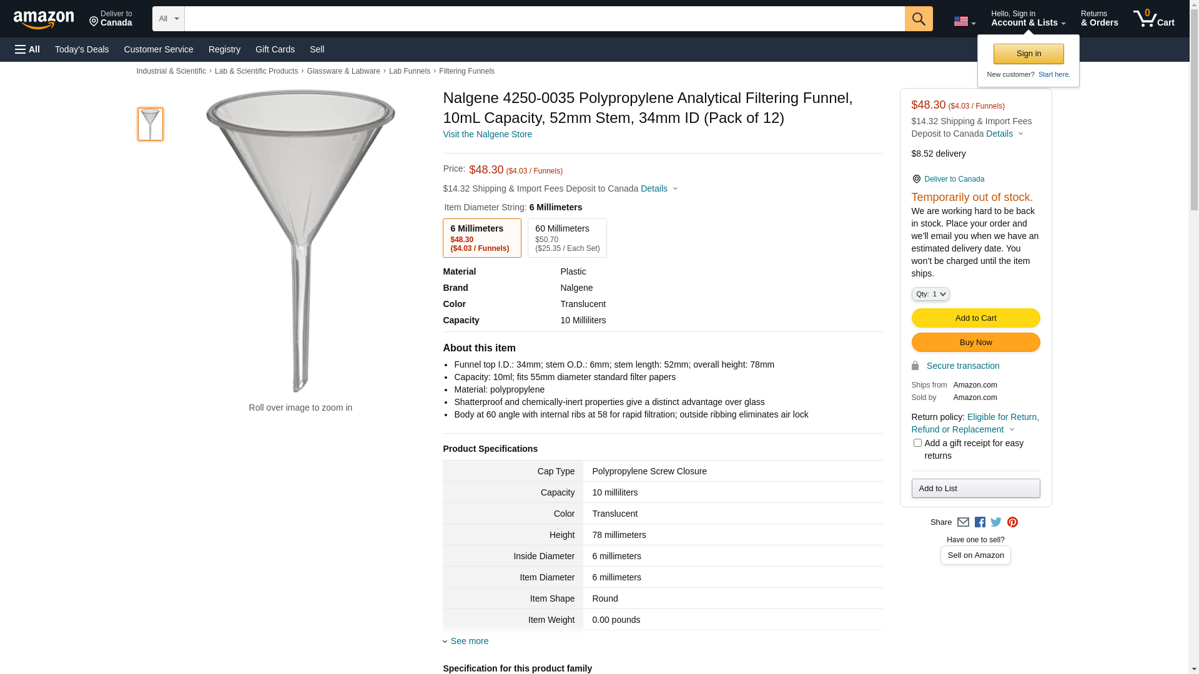Viewport: 1199px width, 674px height.
Task: Expand See more product specifications
Action: [469, 641]
